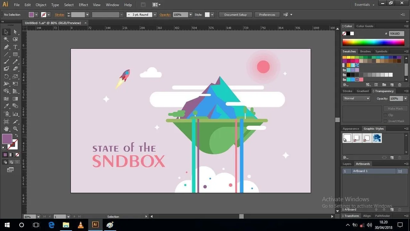410x231 pixels.
Task: Set paint mode to None in toolbox
Action: coord(17,155)
